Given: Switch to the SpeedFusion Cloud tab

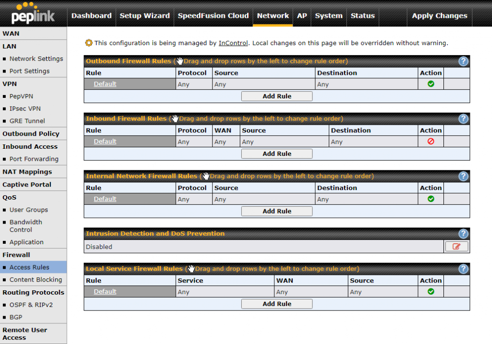Looking at the screenshot, I should point(213,16).
